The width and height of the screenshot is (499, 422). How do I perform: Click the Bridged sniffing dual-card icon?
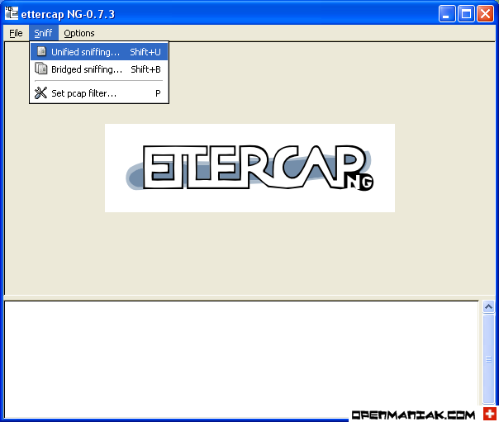tap(41, 69)
